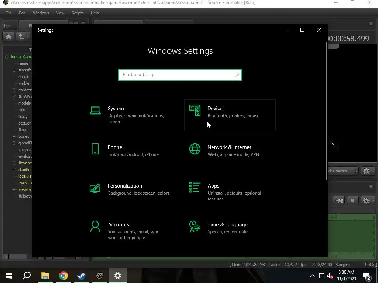Screen dimensions: 378x283
Task: Open Apps settings category
Action: 230,192
